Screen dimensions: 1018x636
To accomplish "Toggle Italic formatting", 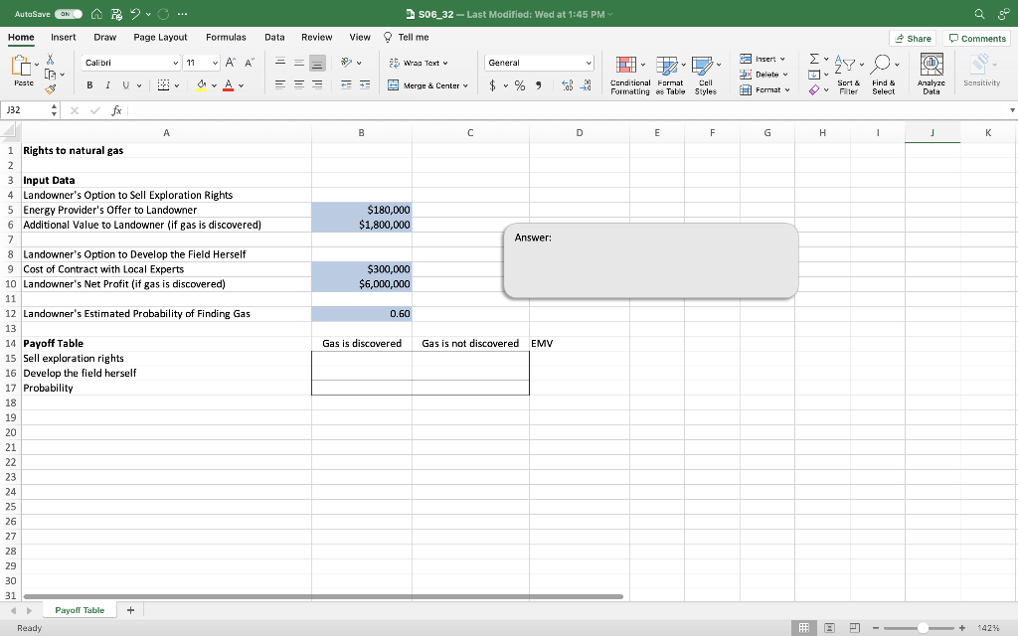I will click(x=107, y=85).
